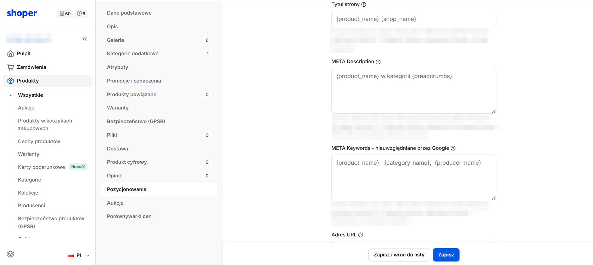Switch to Bezpieczeństwo (GPSR) tab

pos(159,122)
